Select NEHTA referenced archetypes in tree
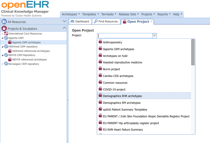Screen dimensions: 210x143 click(x=29, y=60)
